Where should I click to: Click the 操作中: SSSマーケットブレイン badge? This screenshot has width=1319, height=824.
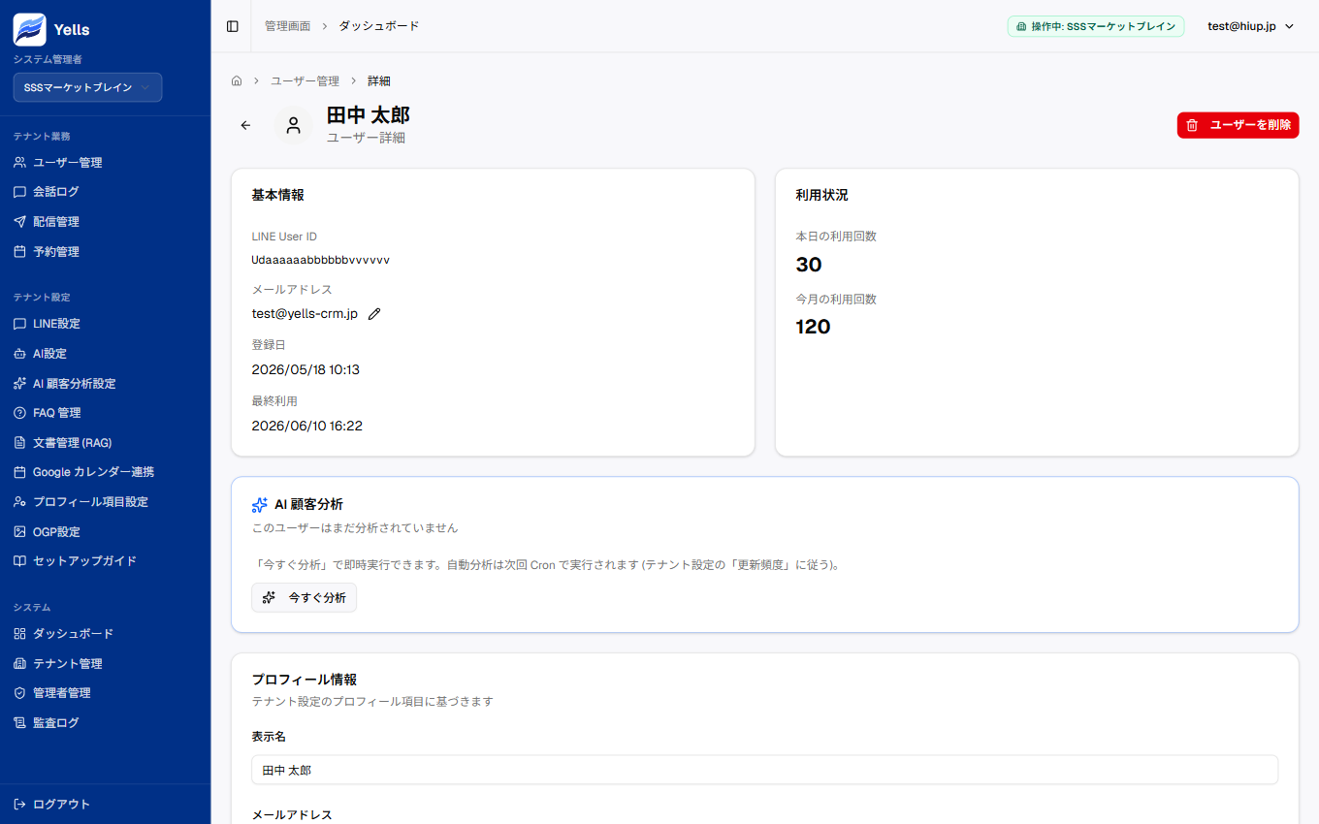tap(1096, 26)
